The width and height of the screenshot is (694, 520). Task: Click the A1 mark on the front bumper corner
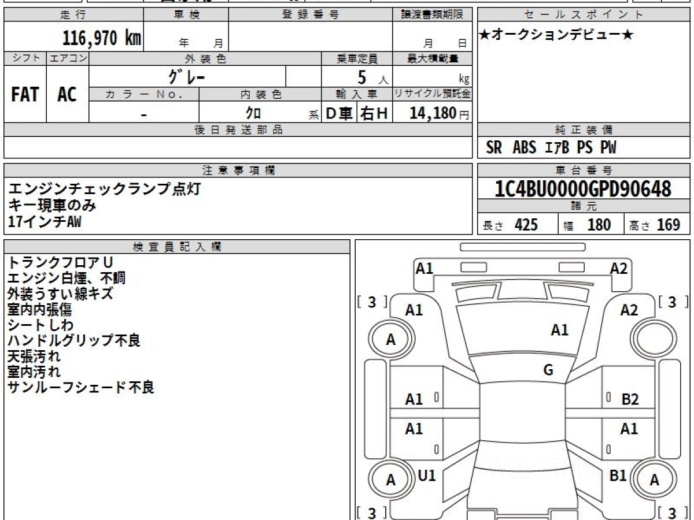click(x=424, y=268)
